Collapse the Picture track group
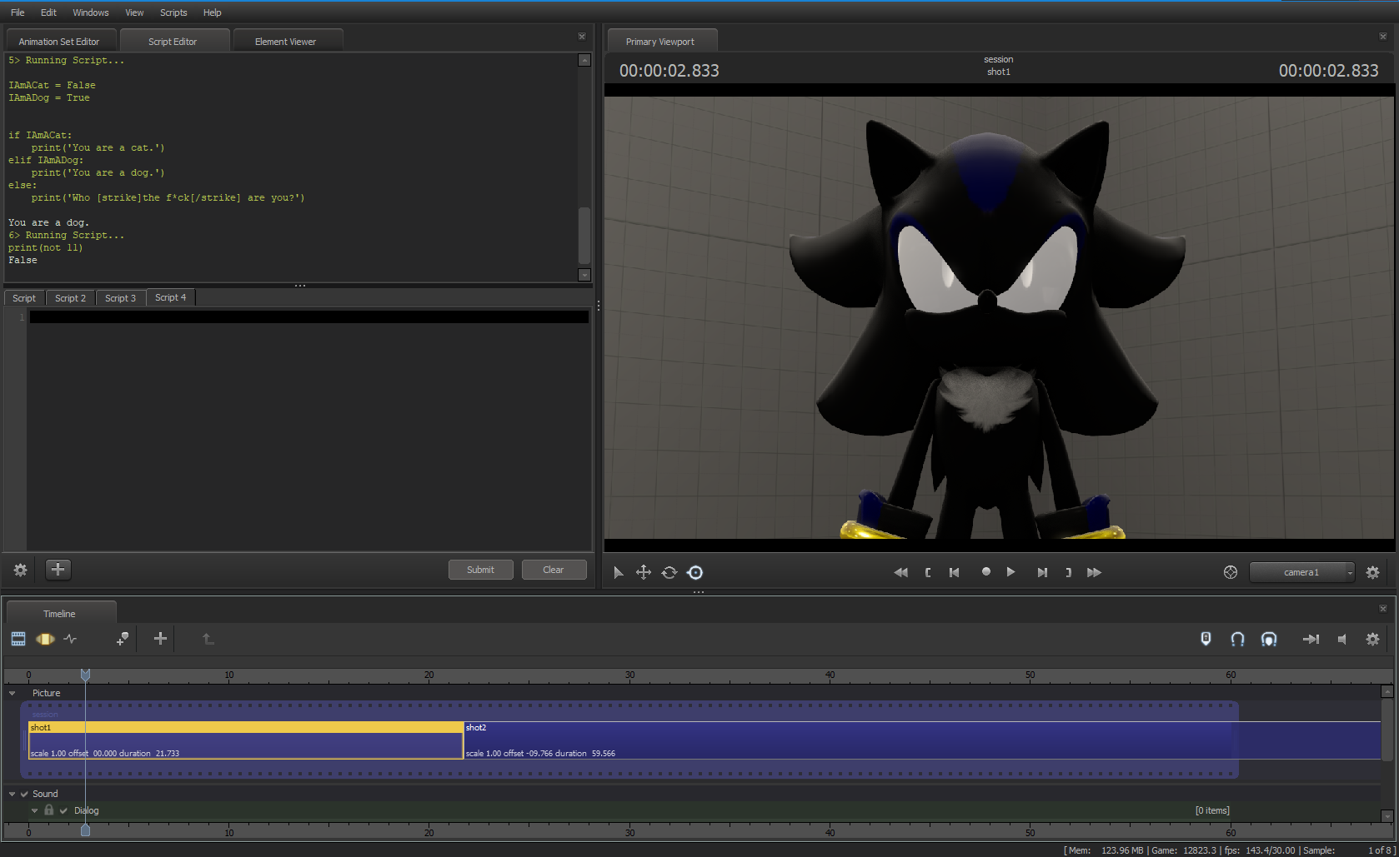1399x857 pixels. pyautogui.click(x=12, y=693)
